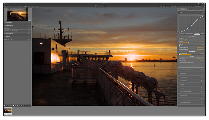Click reset icon of Drehung module

[x=203, y=88]
